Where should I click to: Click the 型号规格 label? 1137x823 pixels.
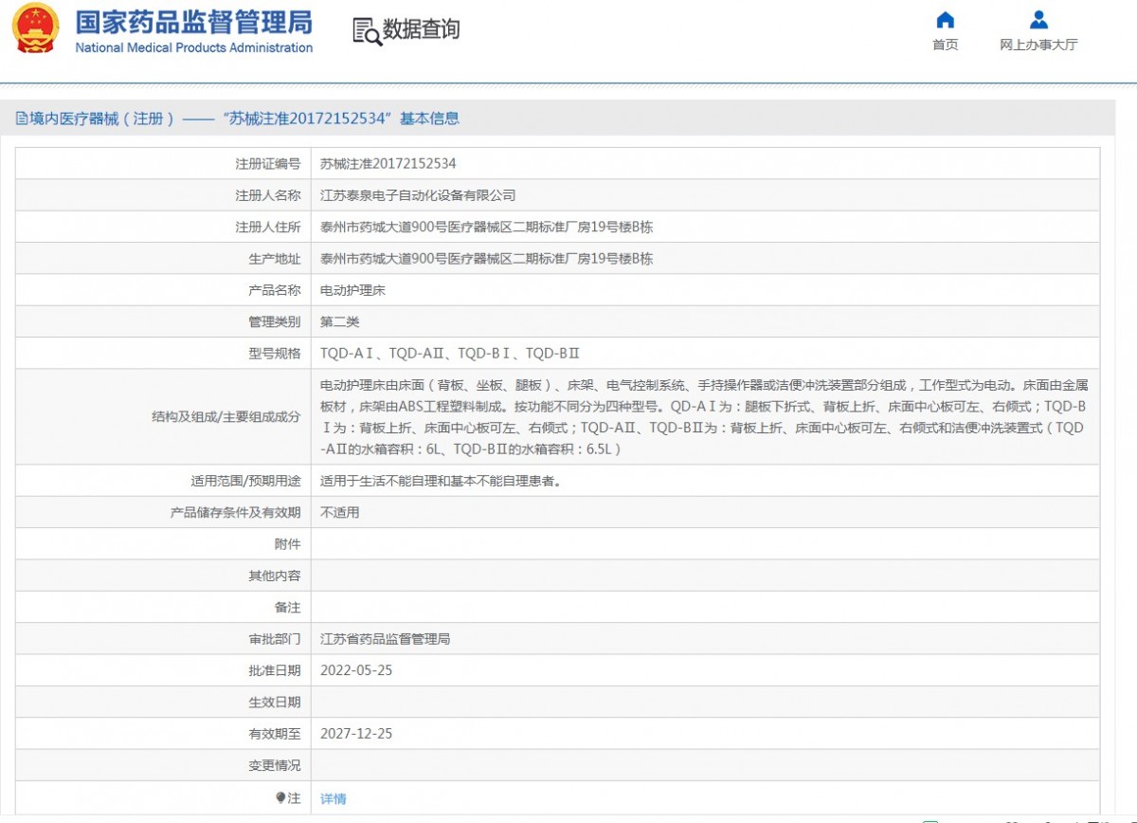tap(275, 353)
